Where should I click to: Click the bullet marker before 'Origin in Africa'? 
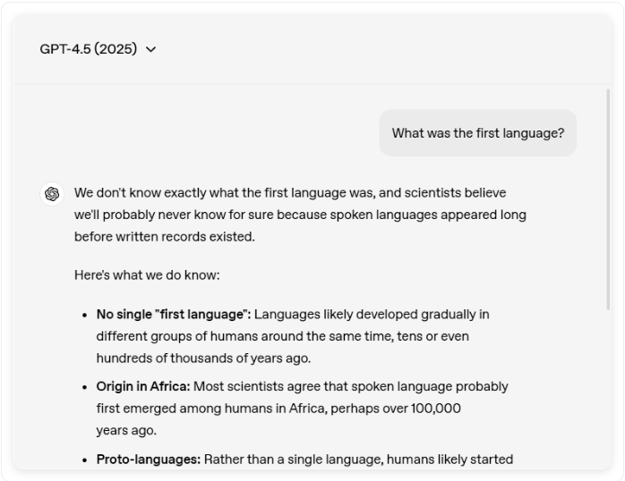pyautogui.click(x=84, y=387)
